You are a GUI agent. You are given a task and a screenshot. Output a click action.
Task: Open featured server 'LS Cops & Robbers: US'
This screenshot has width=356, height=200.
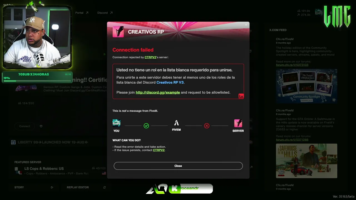[44, 169]
